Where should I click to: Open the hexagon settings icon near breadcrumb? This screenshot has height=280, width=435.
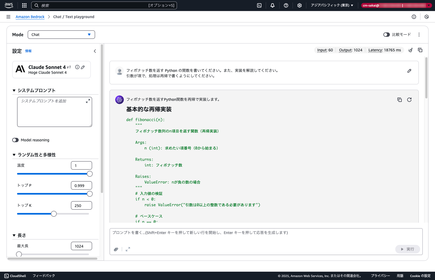427,17
